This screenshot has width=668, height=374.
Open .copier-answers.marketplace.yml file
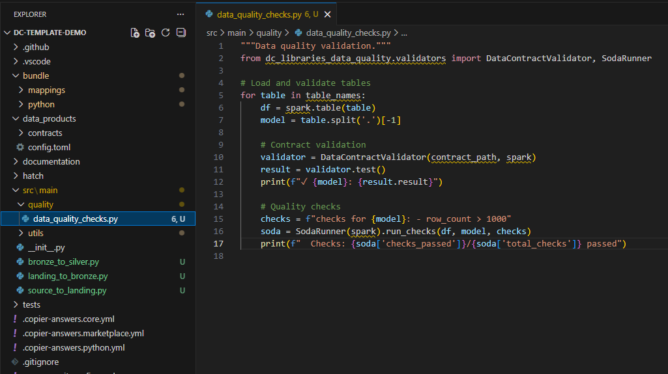(83, 333)
